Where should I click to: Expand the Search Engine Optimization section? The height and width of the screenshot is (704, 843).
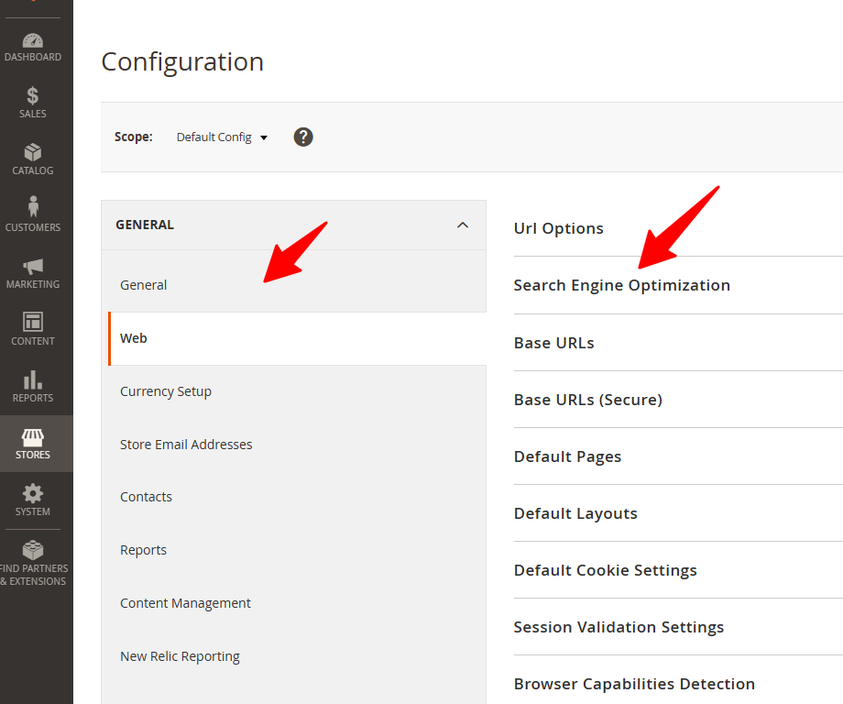pos(622,285)
